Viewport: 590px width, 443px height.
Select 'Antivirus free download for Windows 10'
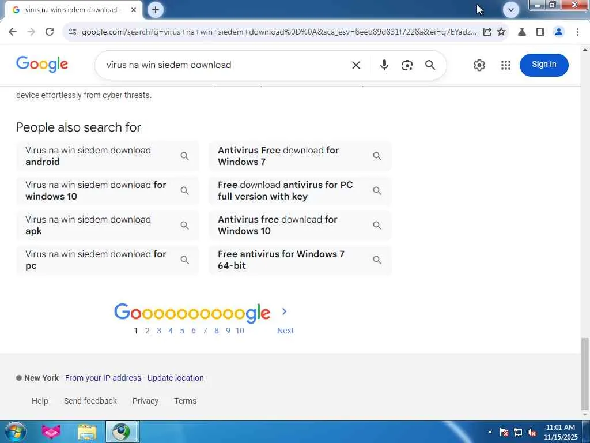coord(300,226)
